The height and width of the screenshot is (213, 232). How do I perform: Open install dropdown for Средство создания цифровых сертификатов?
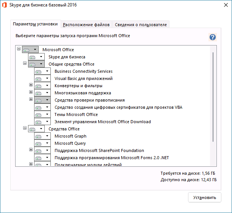(x=42, y=107)
